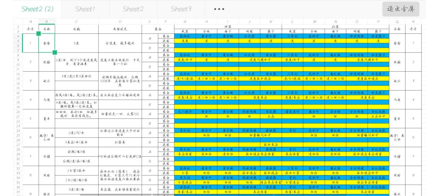This screenshot has width=426, height=196.
Task: Select row 20 header number
Action: [x=18, y=111]
